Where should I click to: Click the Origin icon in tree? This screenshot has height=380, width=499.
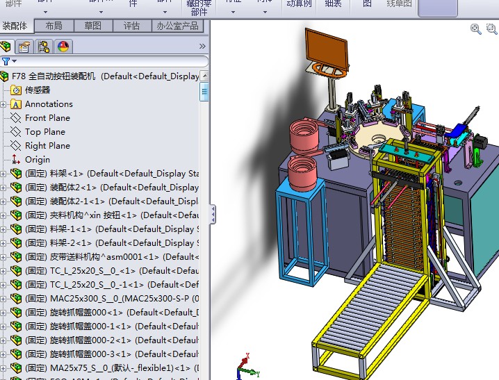pyautogui.click(x=15, y=159)
